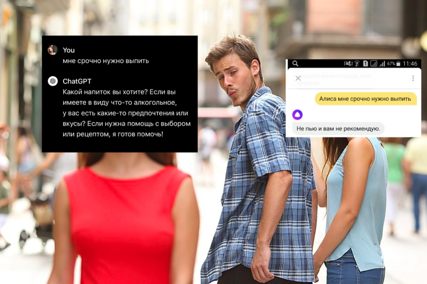Click the user avatar next to You
Viewport: 427px width, 284px height.
click(x=53, y=50)
